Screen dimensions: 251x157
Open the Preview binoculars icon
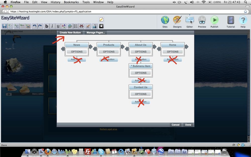202,20
